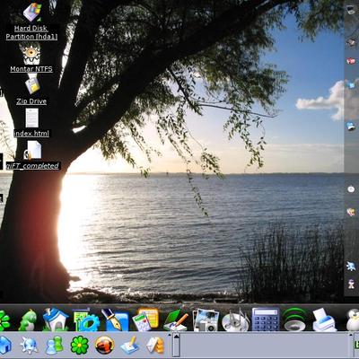Launch the calculator from the dock
This screenshot has height=359, width=359.
(x=265, y=320)
